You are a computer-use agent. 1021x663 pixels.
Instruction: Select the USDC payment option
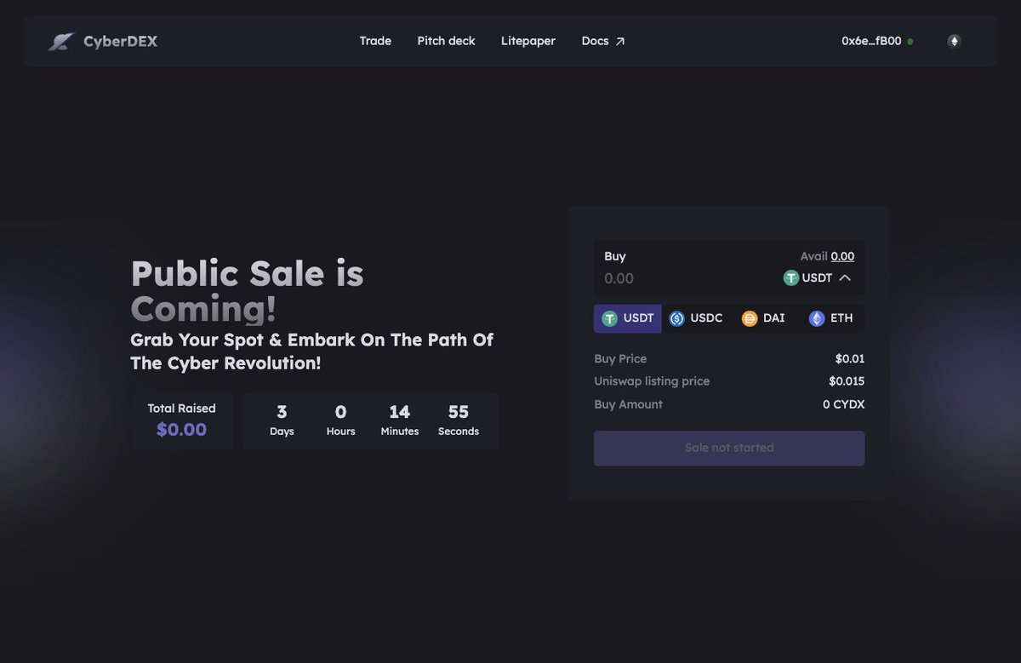pos(696,318)
